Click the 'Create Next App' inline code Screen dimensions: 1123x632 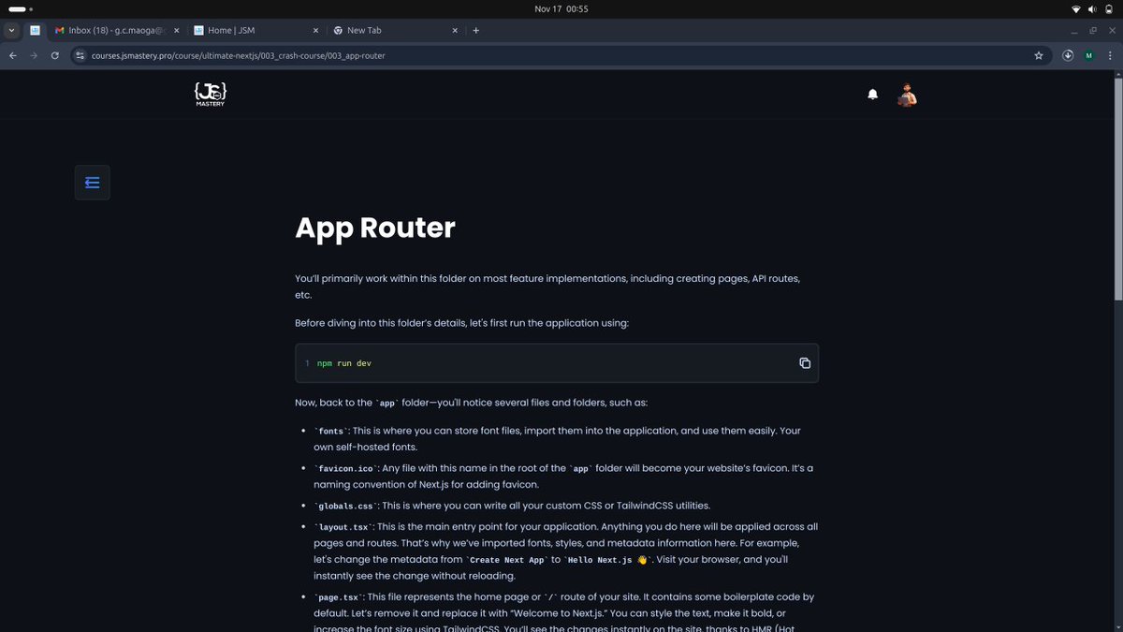[x=509, y=560]
